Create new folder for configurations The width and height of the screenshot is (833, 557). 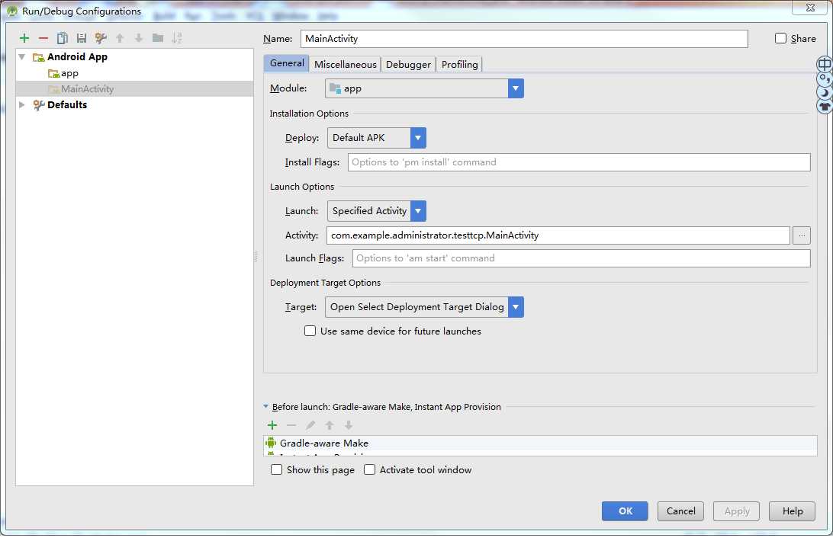[x=158, y=38]
